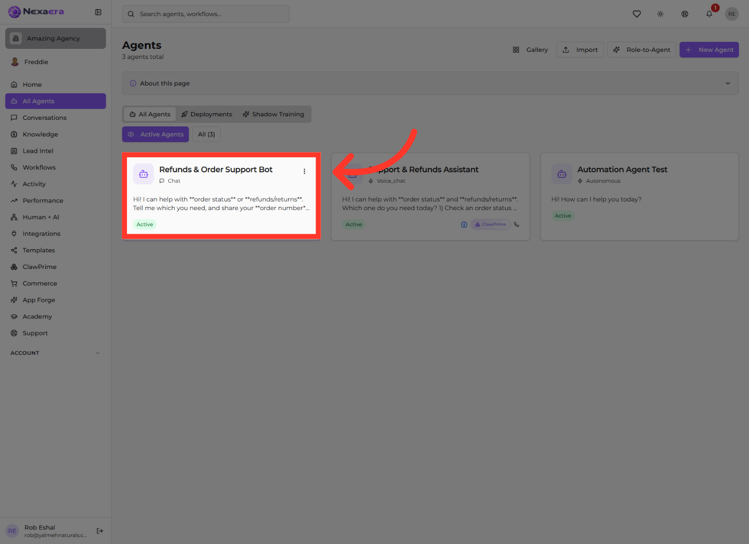Log out using the sign-out icon
Viewport: 749px width, 544px height.
(100, 531)
